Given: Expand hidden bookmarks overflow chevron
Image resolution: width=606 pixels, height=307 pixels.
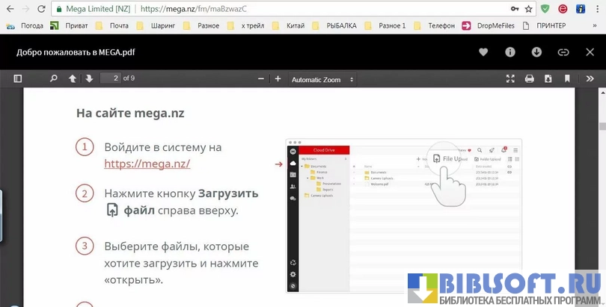Looking at the screenshot, I should pyautogui.click(x=596, y=25).
